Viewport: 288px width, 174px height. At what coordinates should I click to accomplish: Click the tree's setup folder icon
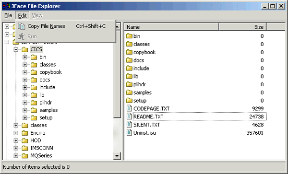coord(34,118)
